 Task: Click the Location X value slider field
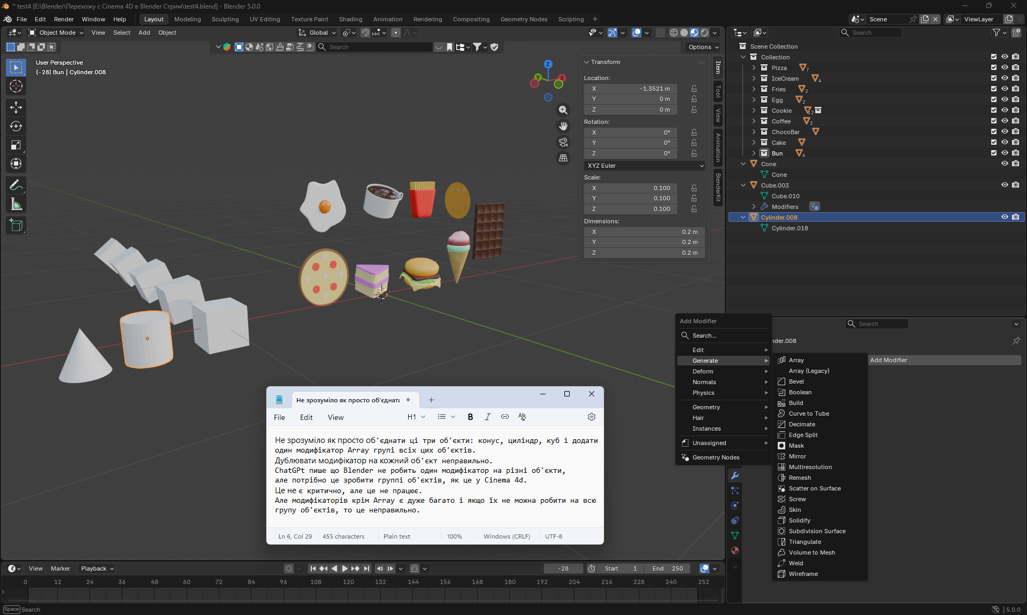pos(630,89)
